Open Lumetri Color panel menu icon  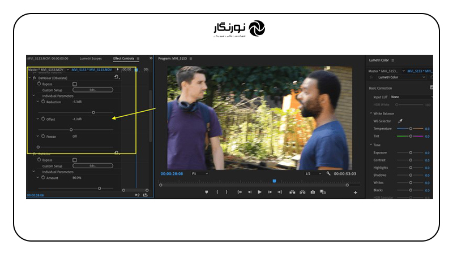click(392, 60)
